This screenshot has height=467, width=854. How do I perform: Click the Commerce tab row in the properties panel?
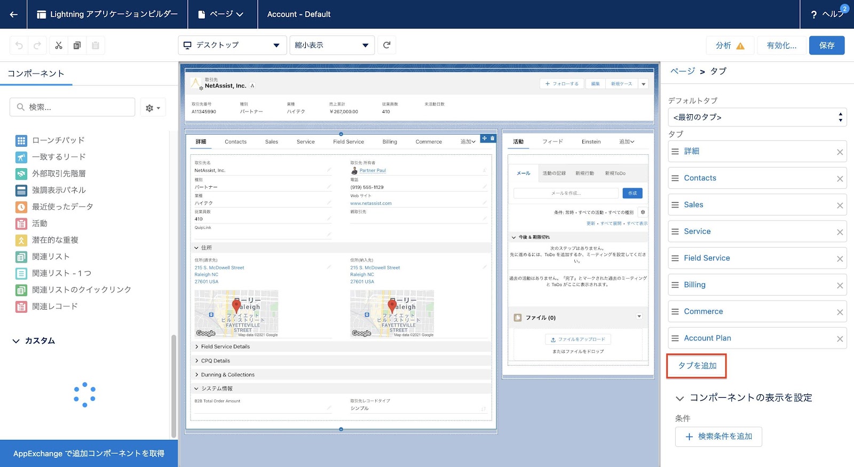coord(757,312)
